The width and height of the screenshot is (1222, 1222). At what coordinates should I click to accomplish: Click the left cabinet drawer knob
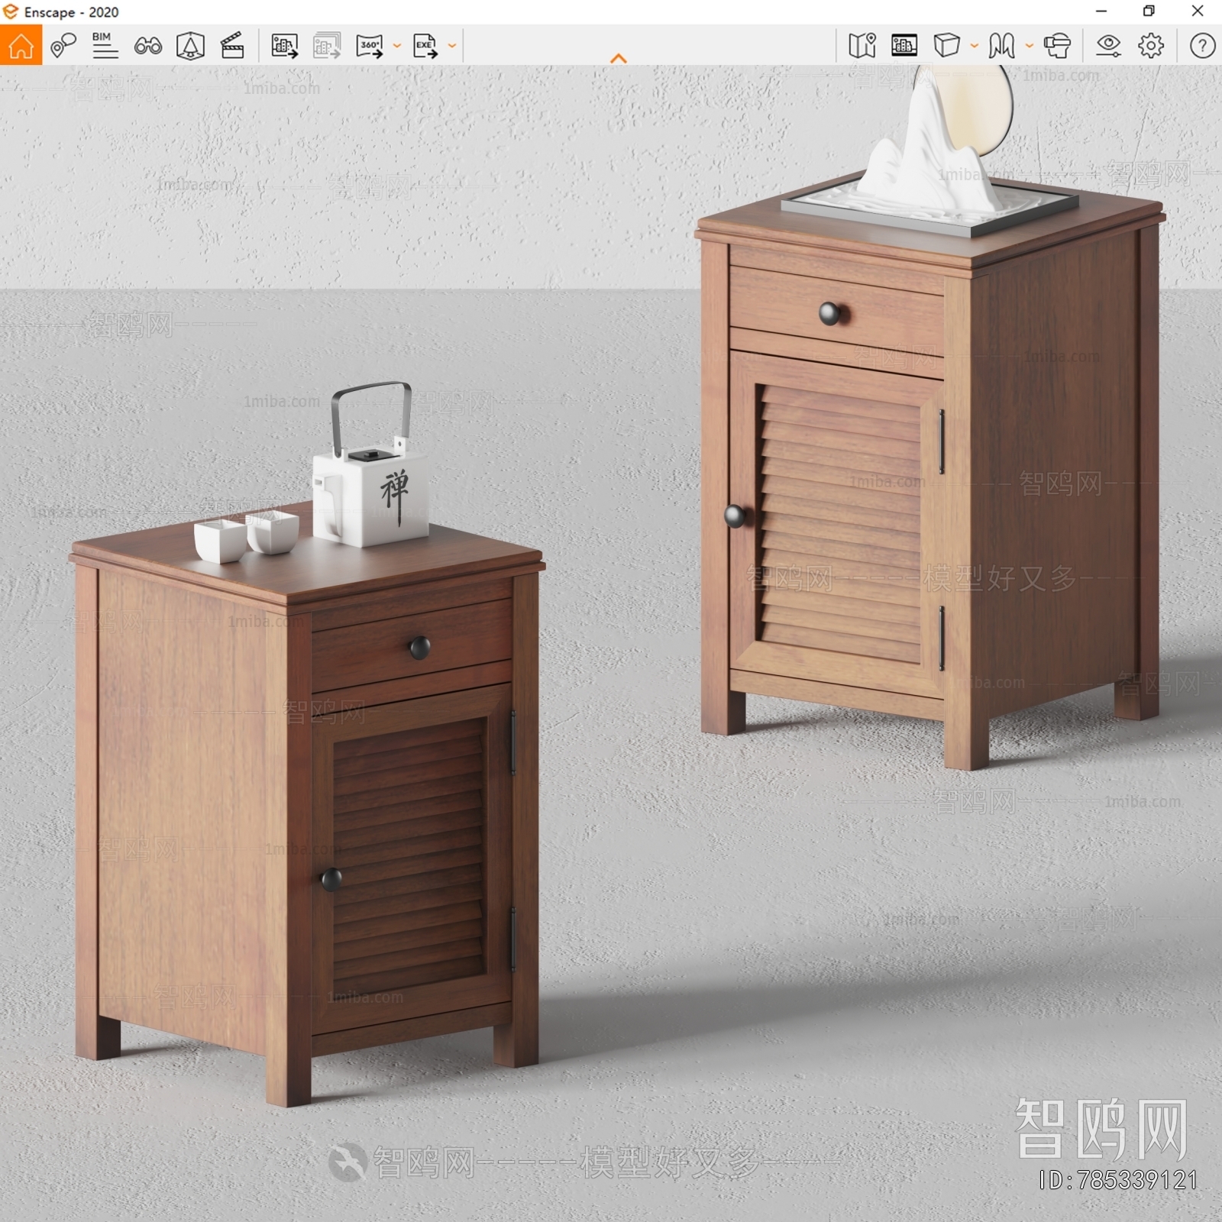click(420, 648)
